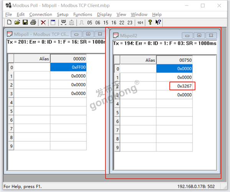
Task: Select row 2 value 0x0000 in Mbpoll window
Action: 68,84
